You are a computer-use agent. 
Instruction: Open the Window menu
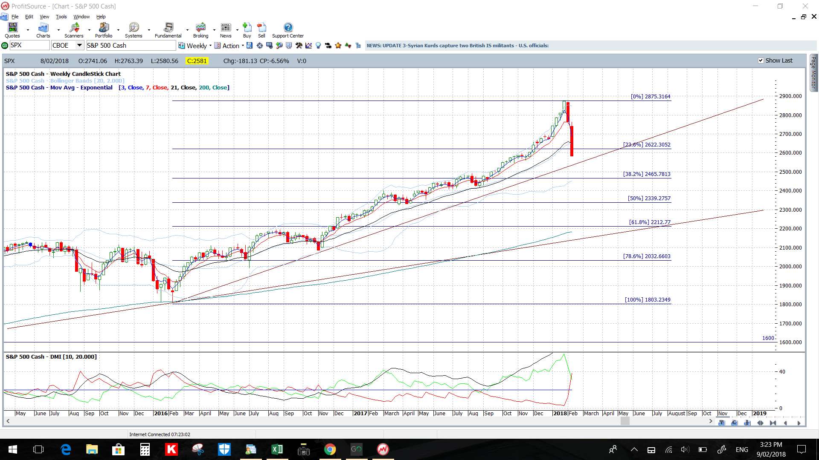tap(81, 17)
